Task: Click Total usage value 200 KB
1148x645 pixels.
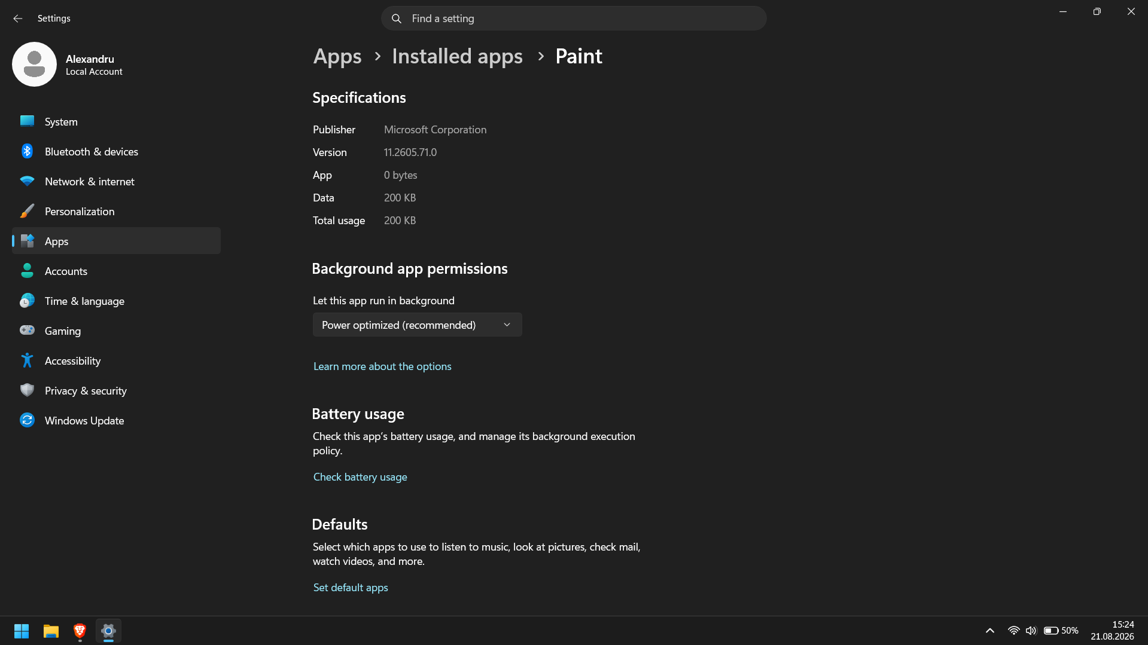Action: point(400,221)
